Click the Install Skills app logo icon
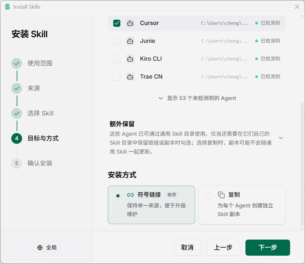Image resolution: width=305 pixels, height=264 pixels. (x=7, y=7)
